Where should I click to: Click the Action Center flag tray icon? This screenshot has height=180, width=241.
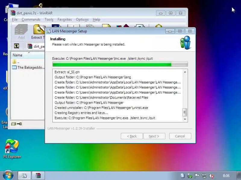click(x=197, y=175)
